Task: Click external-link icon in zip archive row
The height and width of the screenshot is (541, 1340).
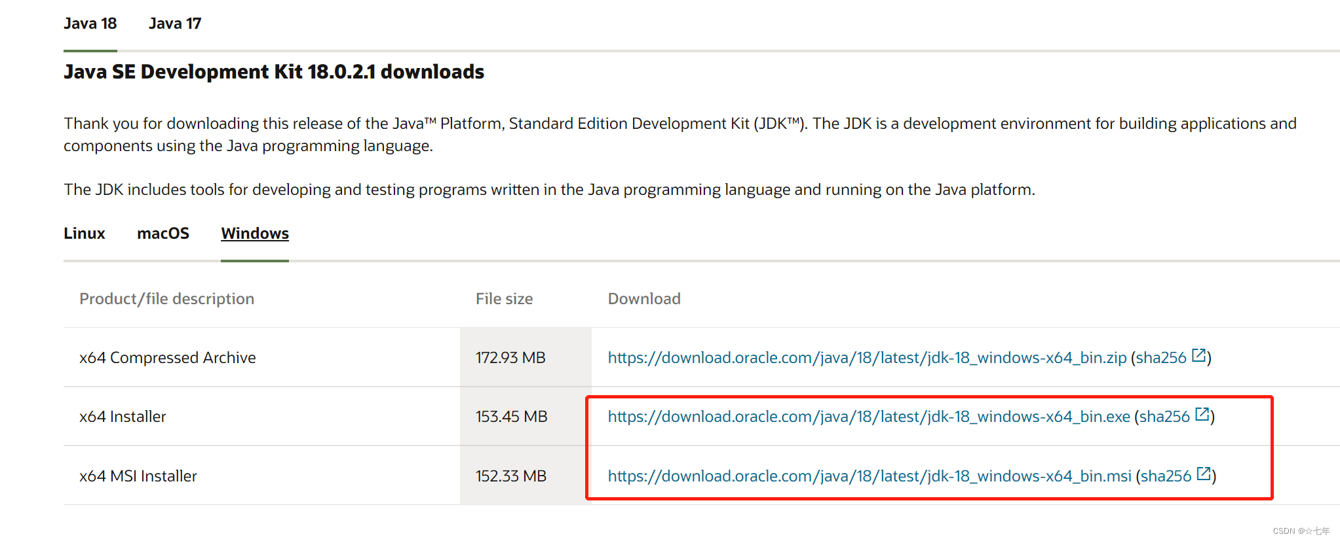Action: (1198, 355)
